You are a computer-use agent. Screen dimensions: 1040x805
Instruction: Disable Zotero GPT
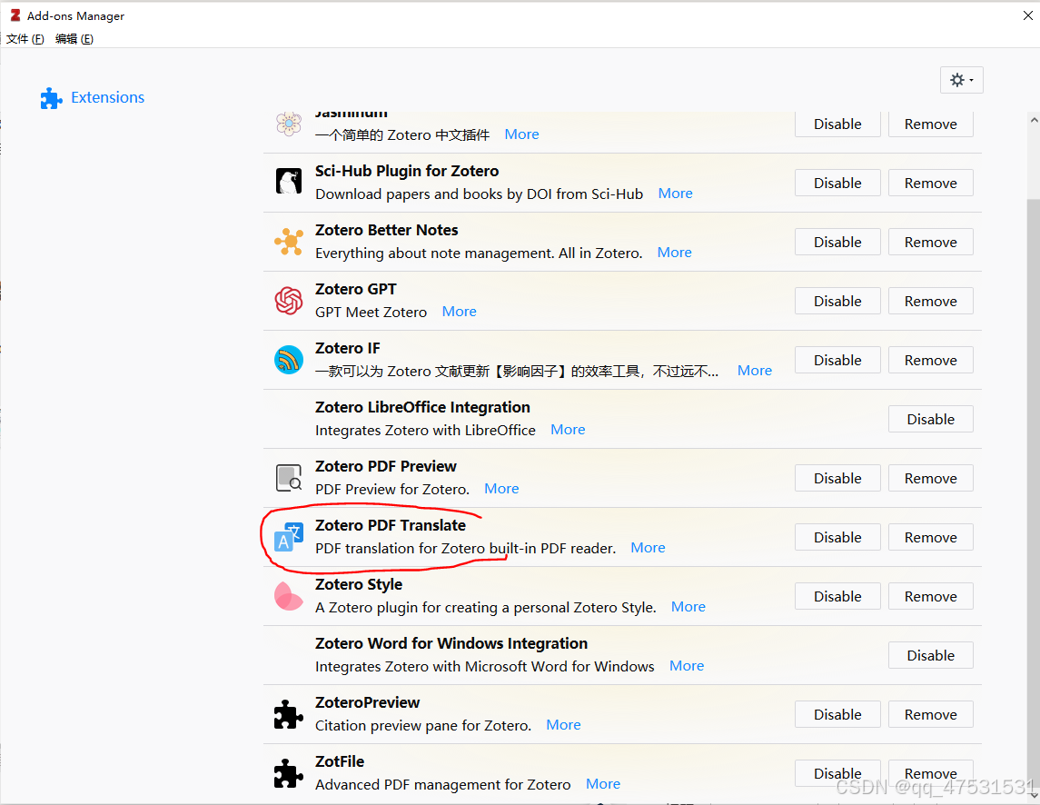click(837, 302)
